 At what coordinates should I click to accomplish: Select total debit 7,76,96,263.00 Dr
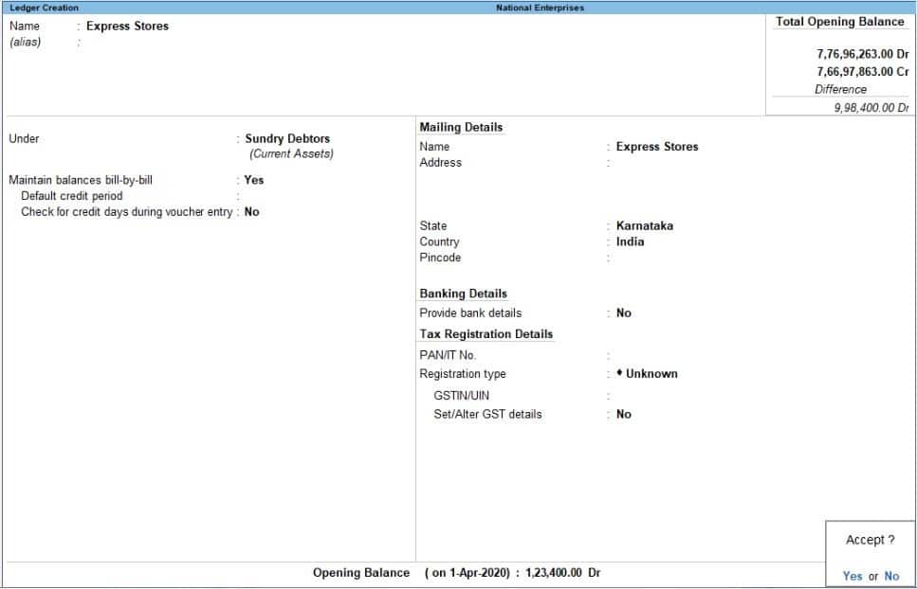863,54
